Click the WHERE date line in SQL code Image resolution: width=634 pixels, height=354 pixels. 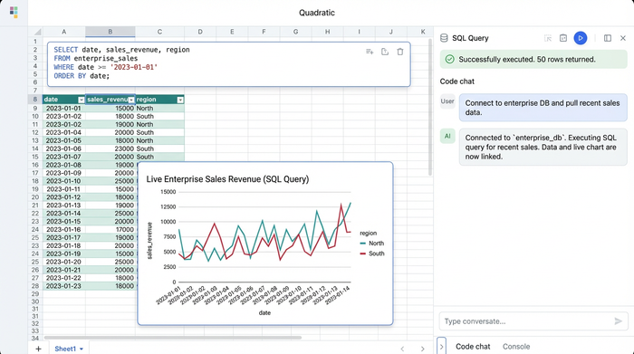click(106, 67)
